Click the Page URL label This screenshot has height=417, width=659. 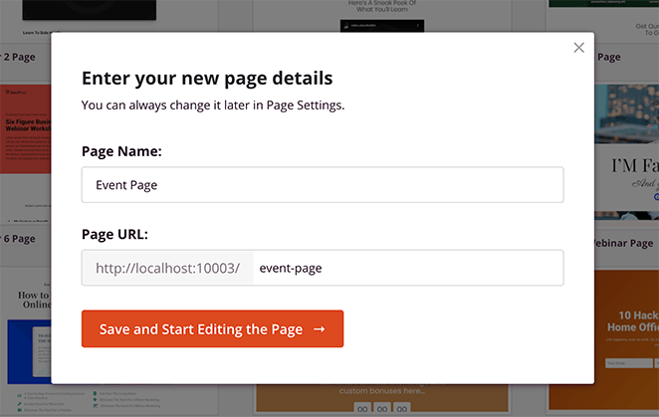coord(114,234)
